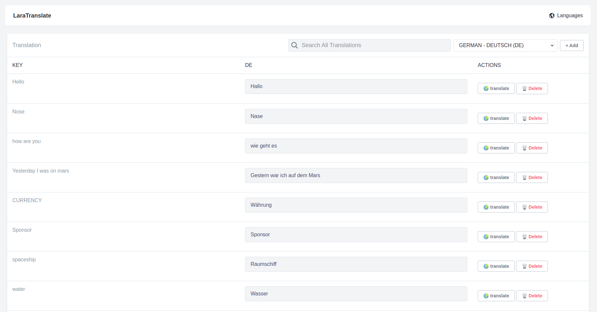Image resolution: width=597 pixels, height=312 pixels.
Task: Click globe icon on 'how are you' translate button
Action: pyautogui.click(x=486, y=148)
